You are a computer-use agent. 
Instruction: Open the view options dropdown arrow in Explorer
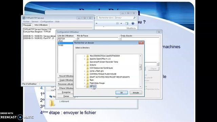coord(121,23)
